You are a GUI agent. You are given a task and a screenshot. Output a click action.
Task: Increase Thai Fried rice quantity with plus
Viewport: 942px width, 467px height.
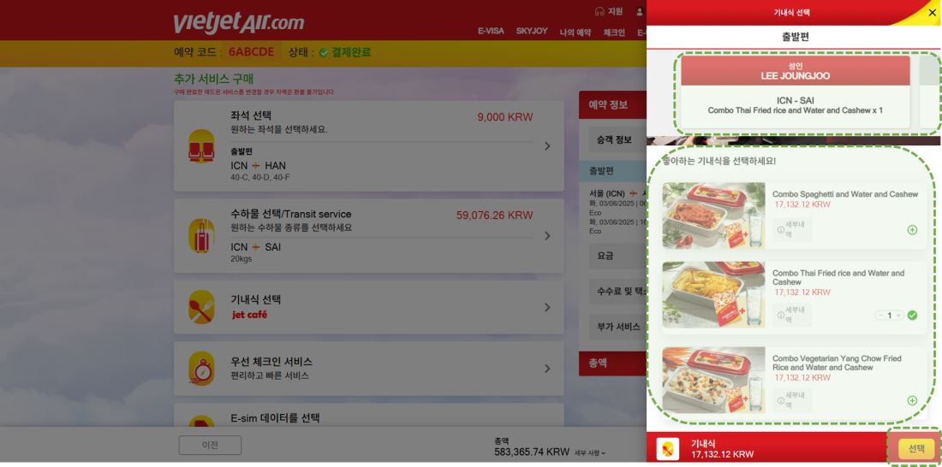tap(898, 315)
